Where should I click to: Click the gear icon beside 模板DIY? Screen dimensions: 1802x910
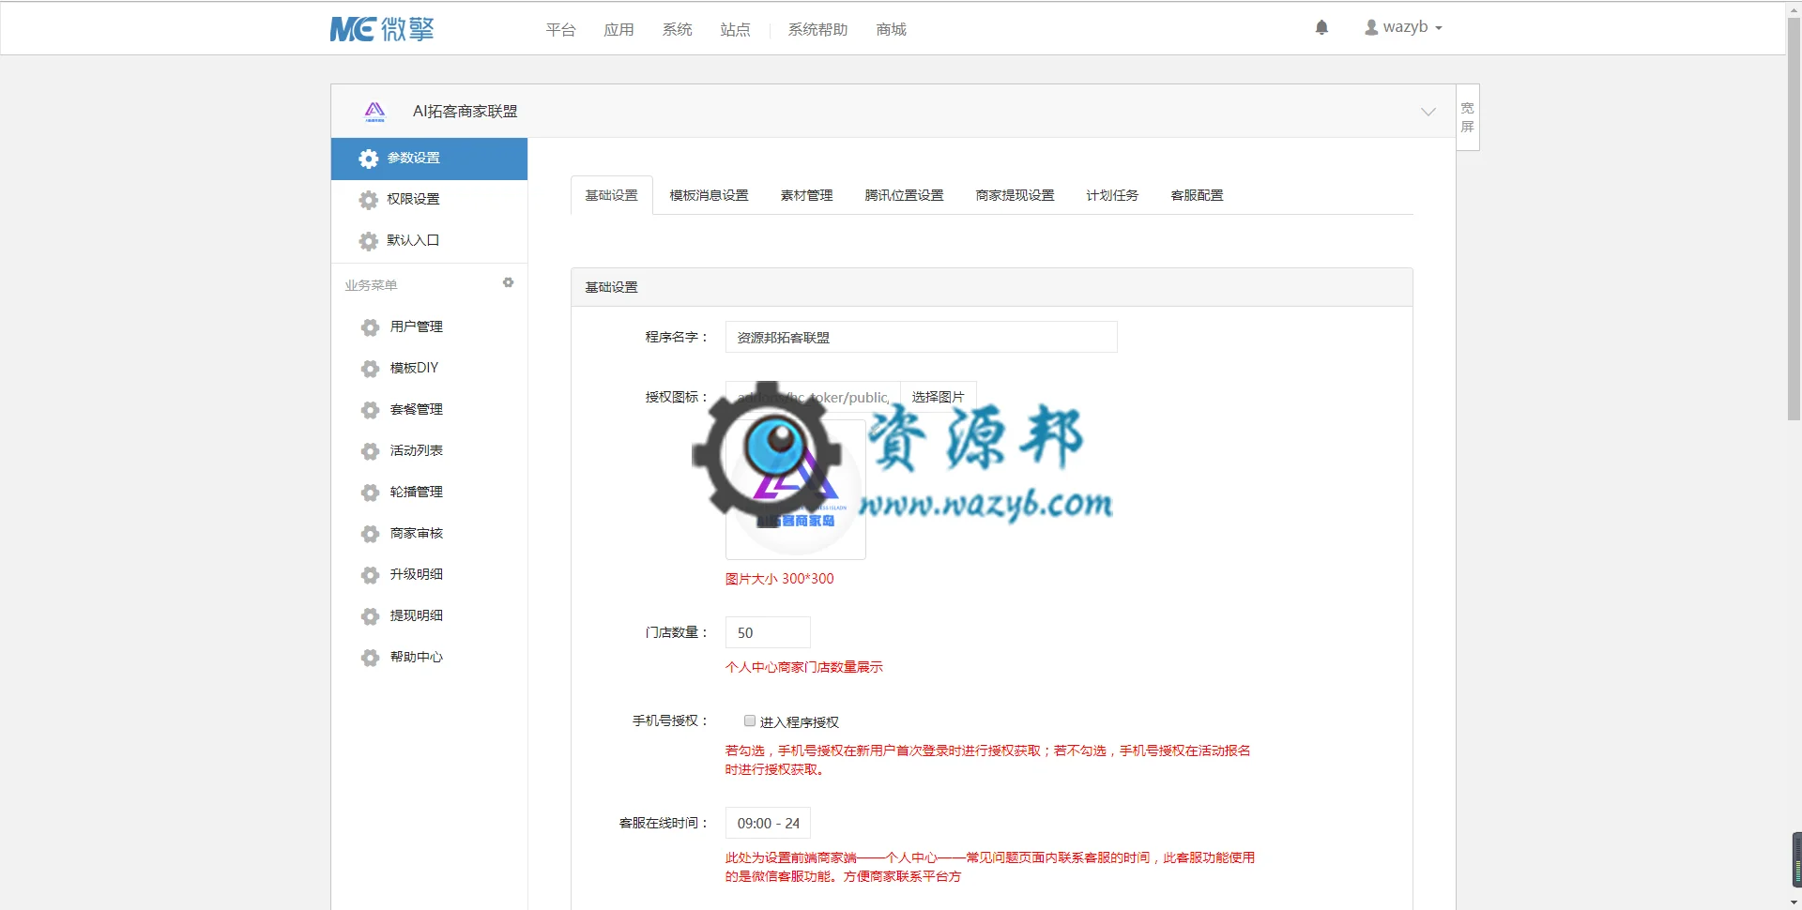371,369
